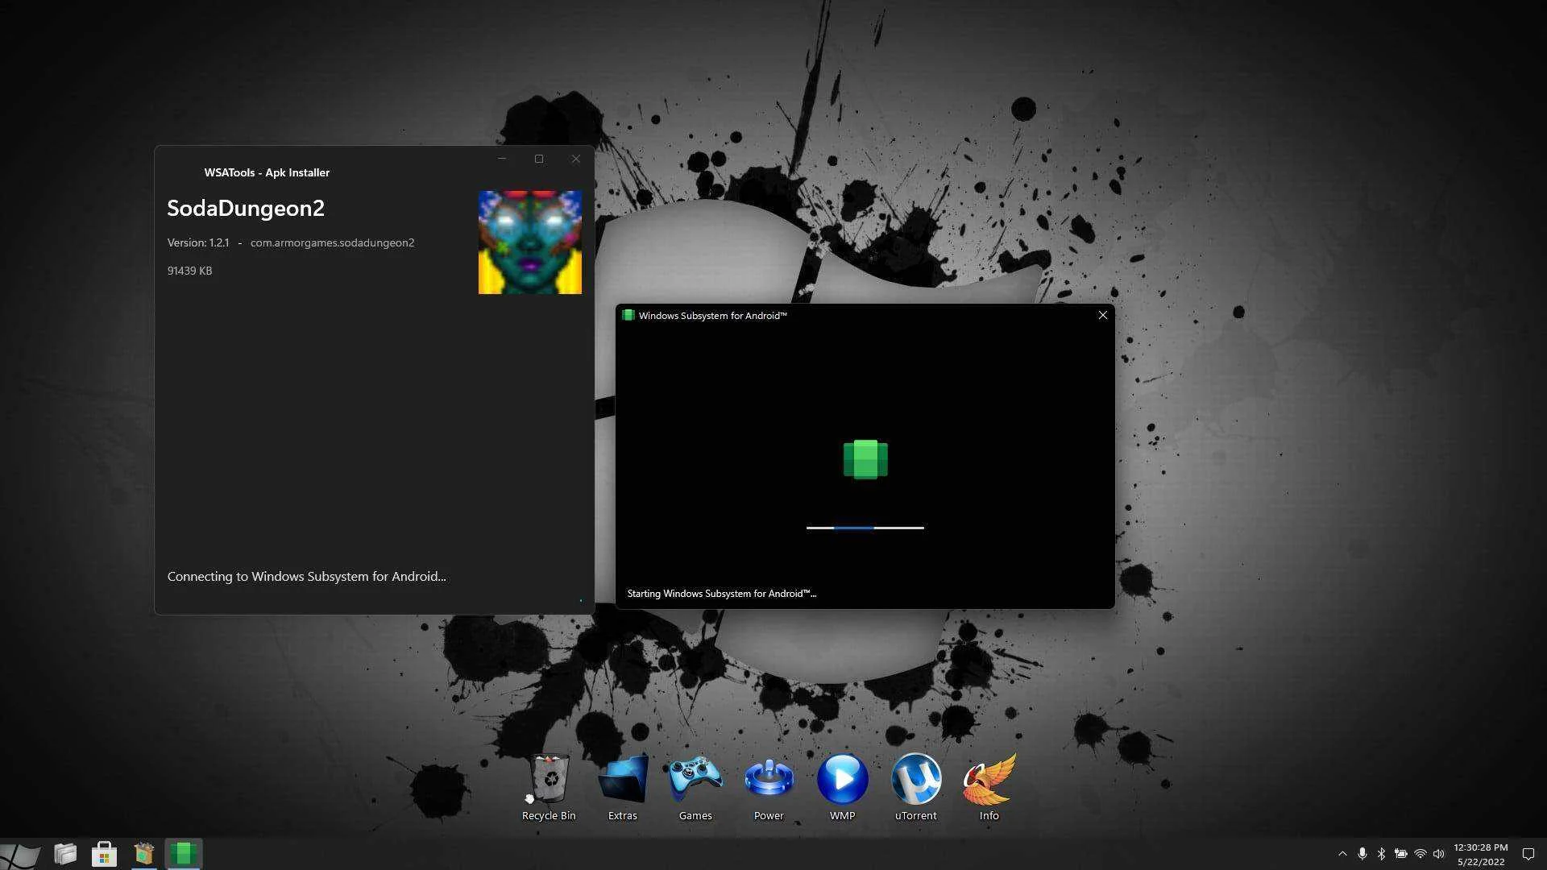Select the Windows Subsystem for Android taskbar icon
The width and height of the screenshot is (1547, 870).
coord(183,854)
